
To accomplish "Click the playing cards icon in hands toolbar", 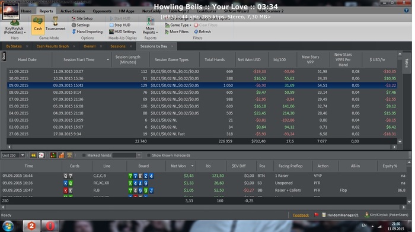I will [x=41, y=155].
